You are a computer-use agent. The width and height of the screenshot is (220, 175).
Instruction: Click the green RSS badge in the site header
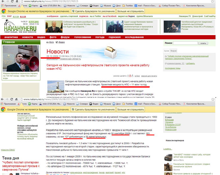pos(16,16)
